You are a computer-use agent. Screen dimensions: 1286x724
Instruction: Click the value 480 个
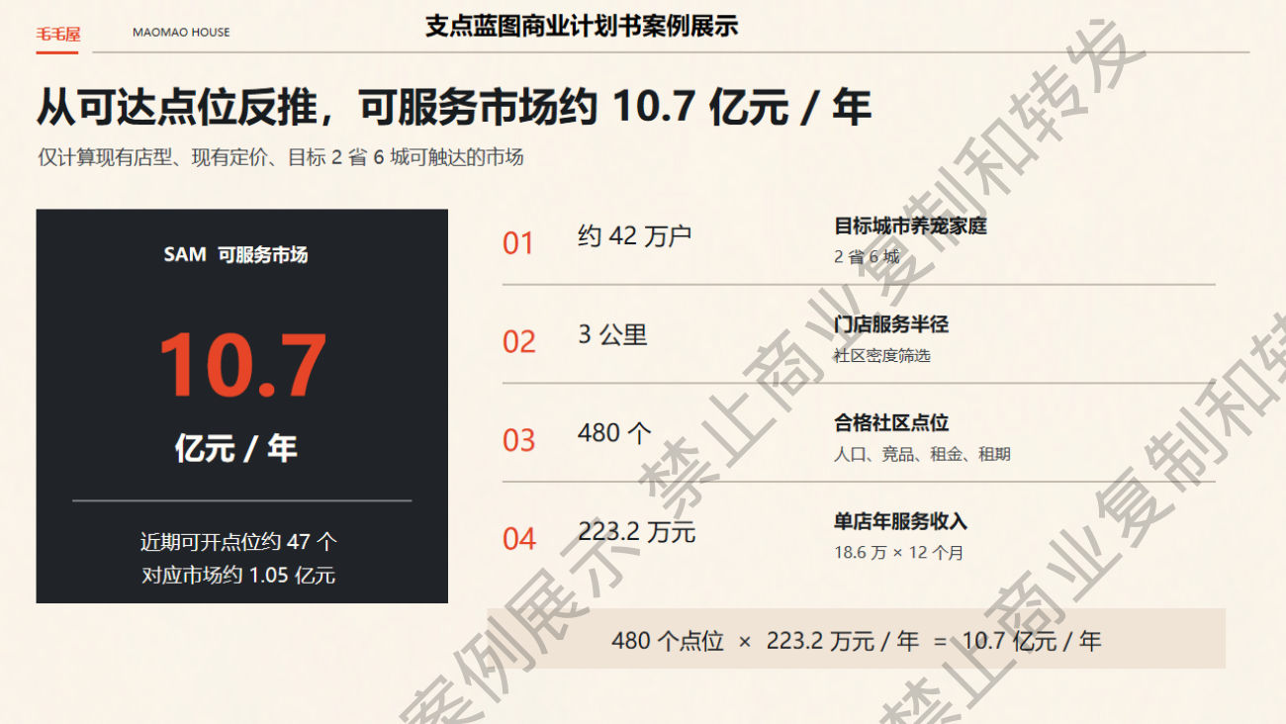(615, 433)
